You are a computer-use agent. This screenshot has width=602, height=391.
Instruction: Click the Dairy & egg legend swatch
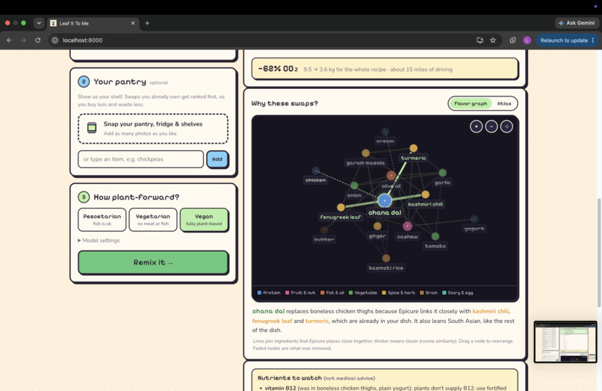pyautogui.click(x=444, y=292)
